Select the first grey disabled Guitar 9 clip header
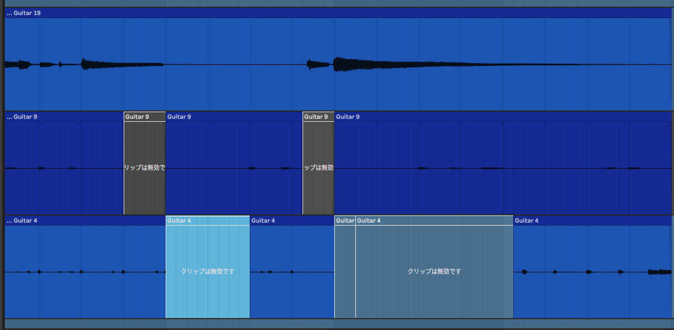 point(144,116)
